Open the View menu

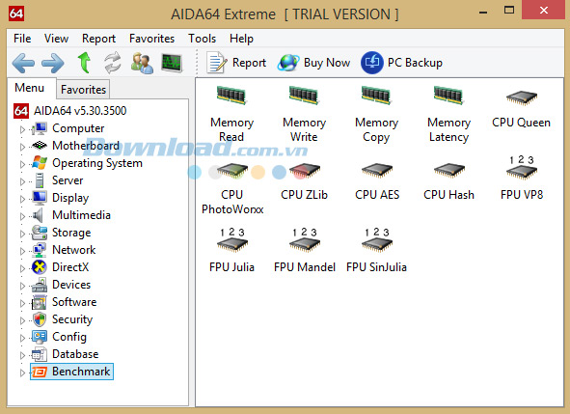click(56, 39)
